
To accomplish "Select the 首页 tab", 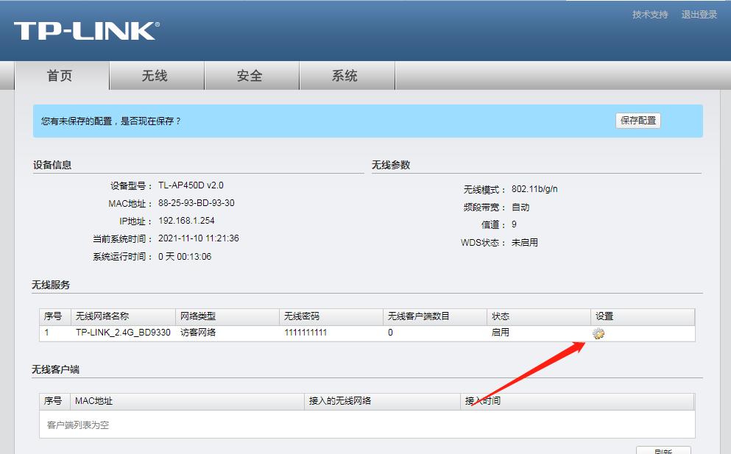I will [x=63, y=75].
